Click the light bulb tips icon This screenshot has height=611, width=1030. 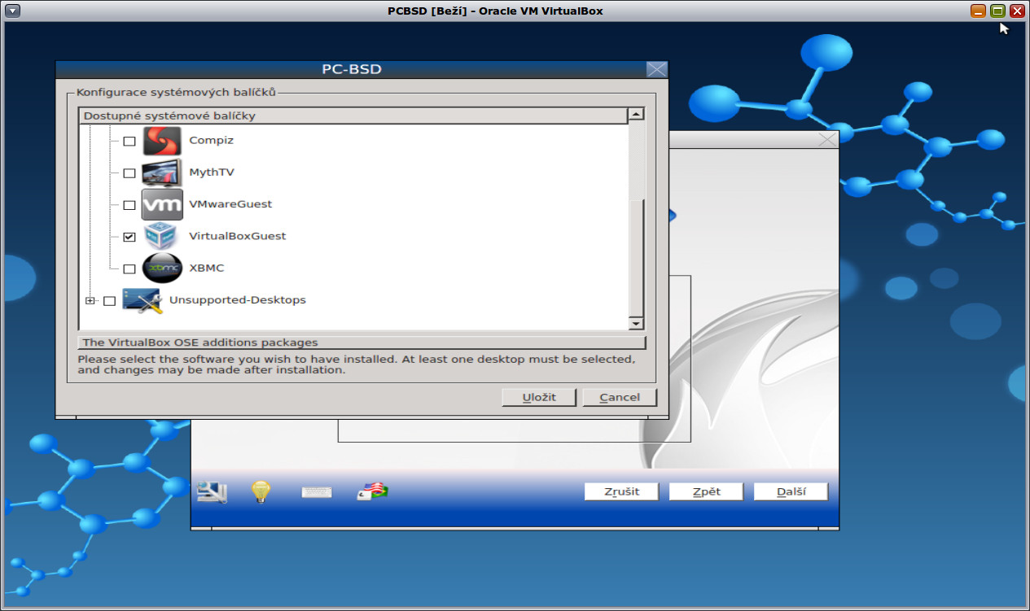coord(260,491)
